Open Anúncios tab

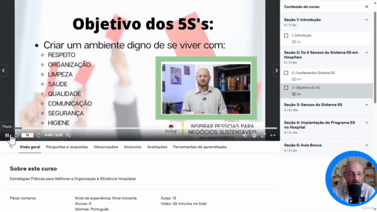click(133, 147)
